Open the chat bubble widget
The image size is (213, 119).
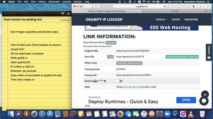click(204, 101)
